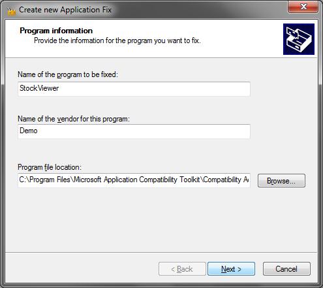Go to the Next wizard page
The width and height of the screenshot is (323, 288).
coord(231,269)
